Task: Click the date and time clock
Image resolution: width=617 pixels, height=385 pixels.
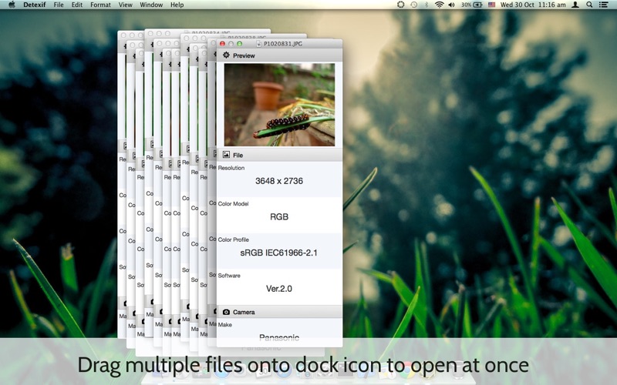Action: click(533, 5)
